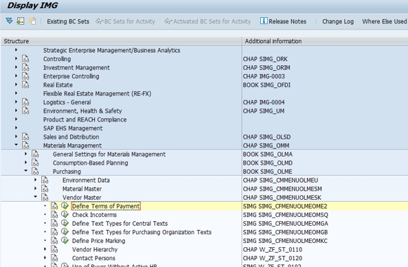Open documentation icon for Check Incoterms
Viewport: 408px width, 267px height.
click(x=54, y=215)
